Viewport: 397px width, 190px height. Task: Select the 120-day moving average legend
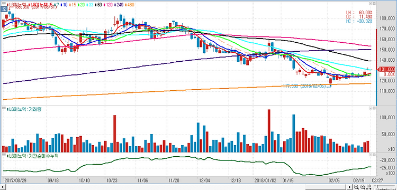pos(107,5)
